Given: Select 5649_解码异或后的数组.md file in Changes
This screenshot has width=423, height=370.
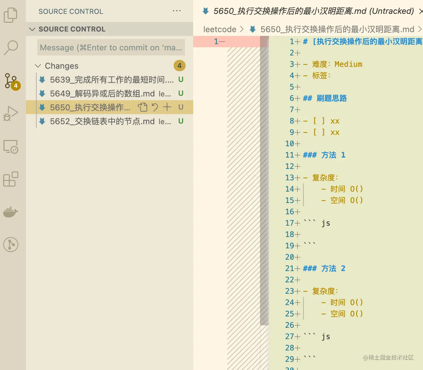Looking at the screenshot, I should point(110,93).
